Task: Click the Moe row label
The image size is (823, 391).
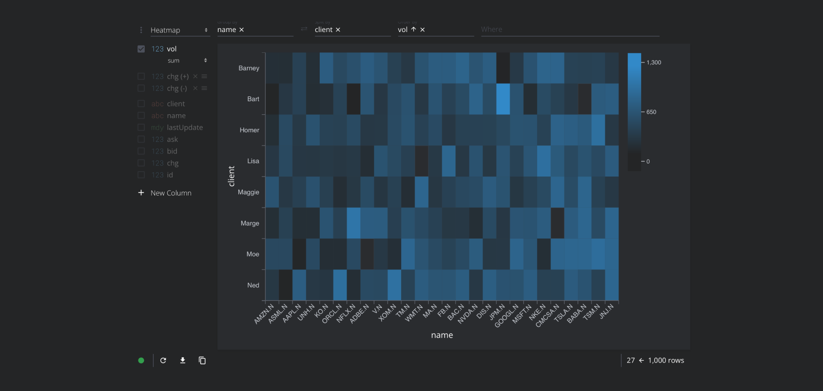Action: coord(253,254)
